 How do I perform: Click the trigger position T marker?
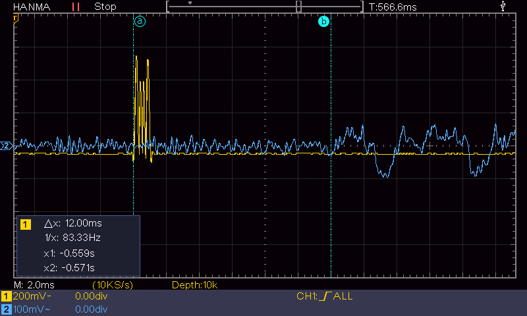(15, 18)
